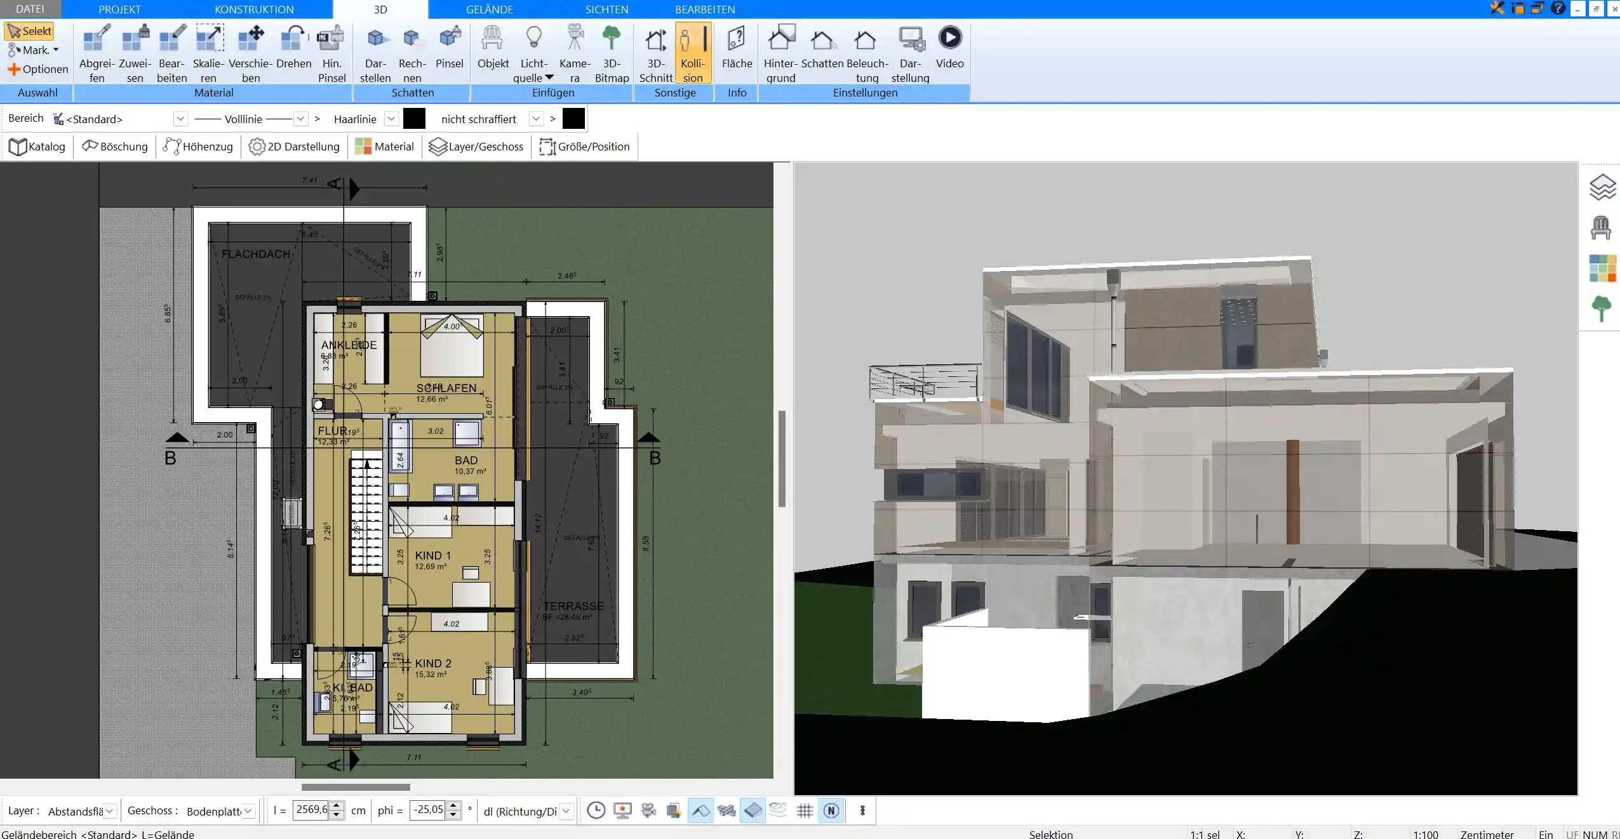Toggle the slab display button in bottom toolbar

(753, 810)
